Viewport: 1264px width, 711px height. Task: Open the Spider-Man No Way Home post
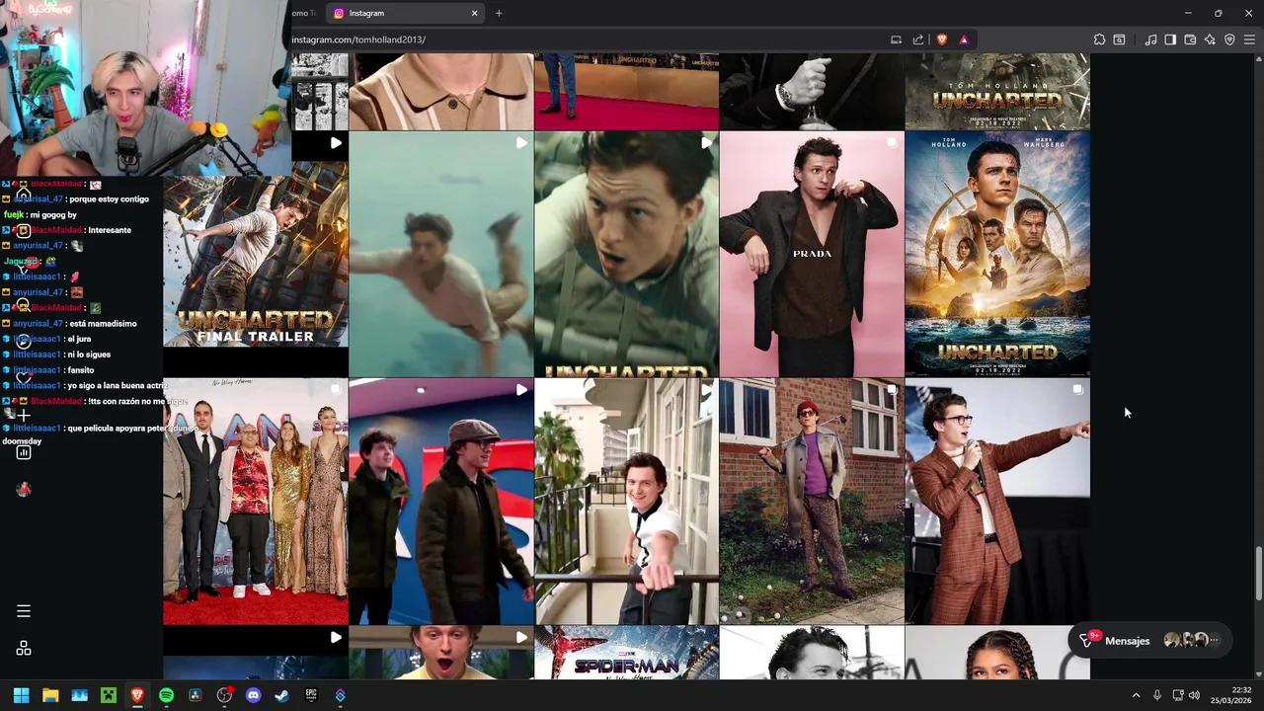[627, 653]
